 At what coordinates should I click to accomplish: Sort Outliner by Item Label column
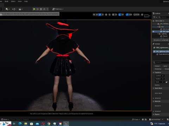coord(159,21)
